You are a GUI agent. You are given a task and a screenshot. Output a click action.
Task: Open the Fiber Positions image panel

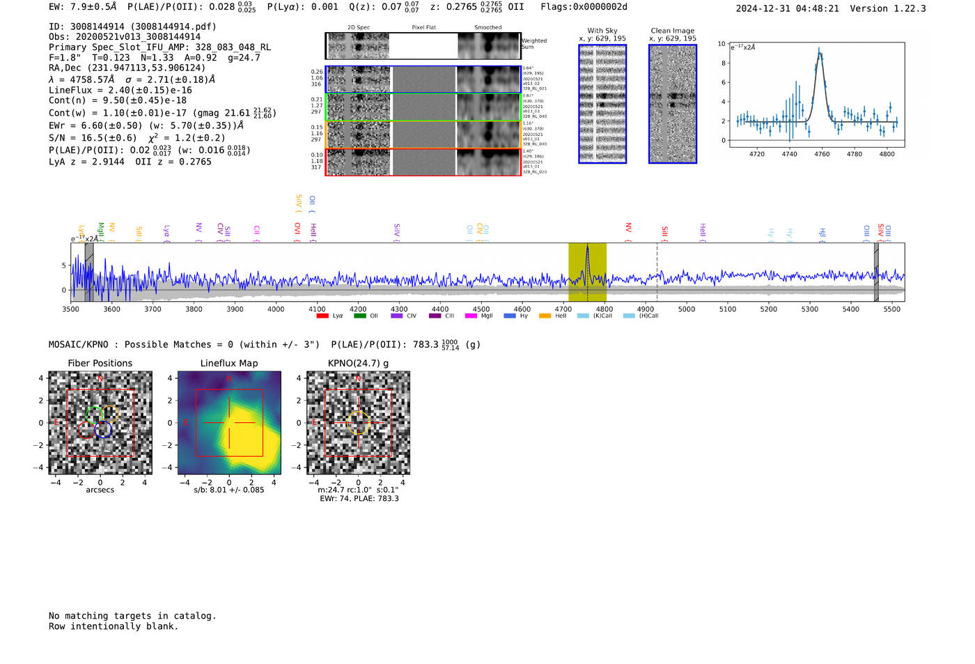click(x=100, y=423)
